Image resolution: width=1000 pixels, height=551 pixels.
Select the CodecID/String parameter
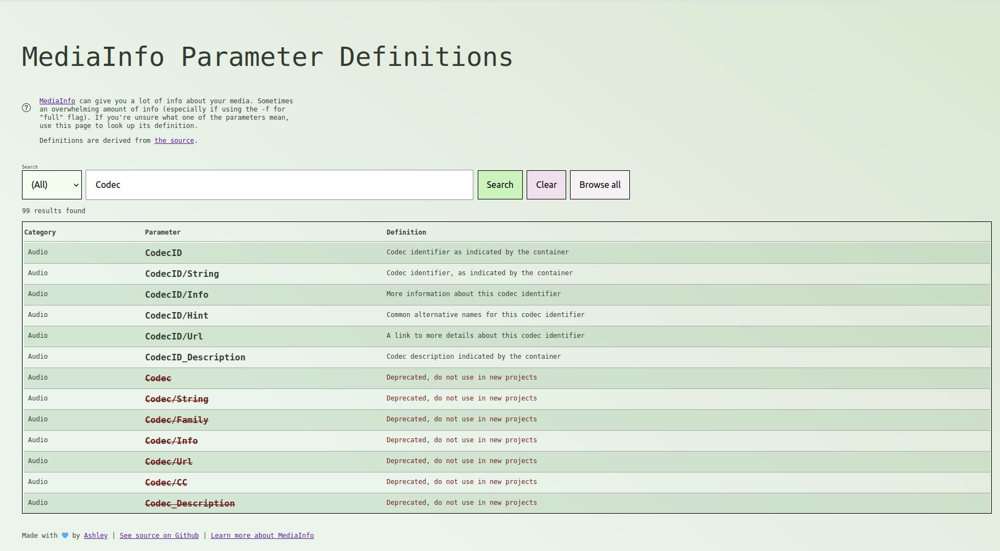click(182, 274)
